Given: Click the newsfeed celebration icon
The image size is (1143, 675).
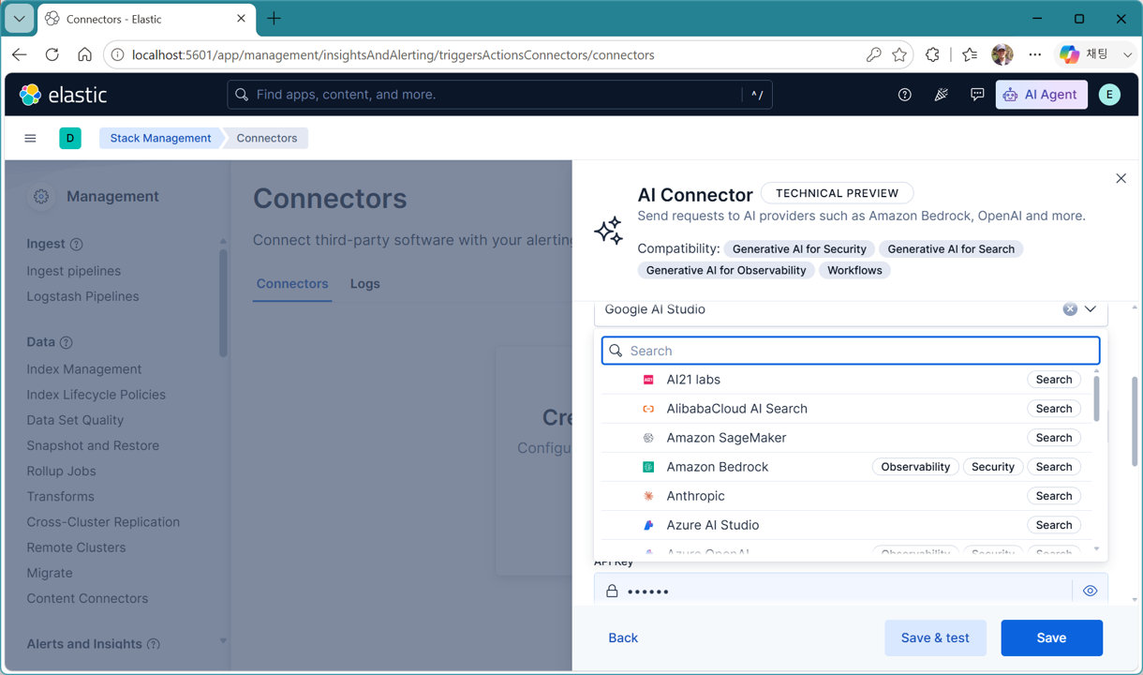Looking at the screenshot, I should (941, 95).
